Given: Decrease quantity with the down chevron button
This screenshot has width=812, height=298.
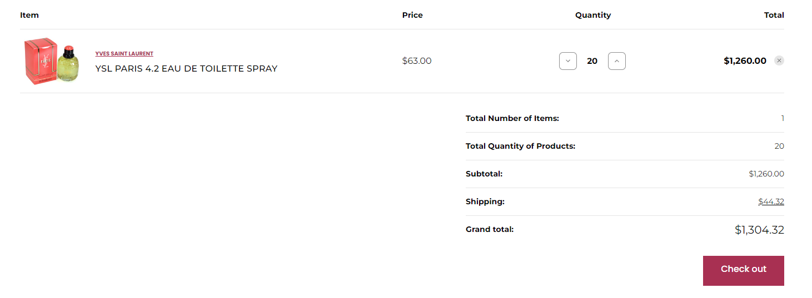Looking at the screenshot, I should coord(567,61).
